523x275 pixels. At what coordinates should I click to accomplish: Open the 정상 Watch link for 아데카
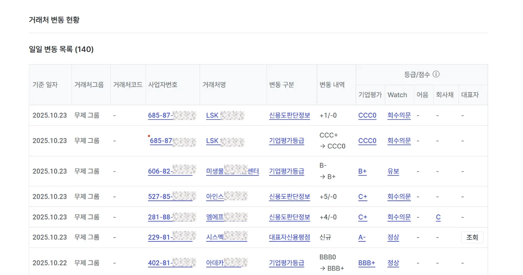[x=394, y=263]
